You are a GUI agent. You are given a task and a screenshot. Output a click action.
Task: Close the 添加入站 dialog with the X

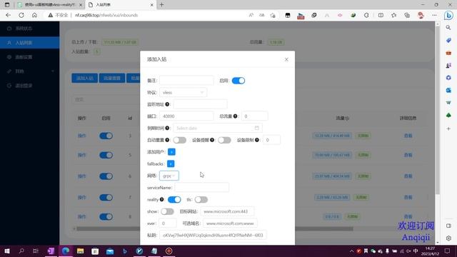(x=286, y=59)
